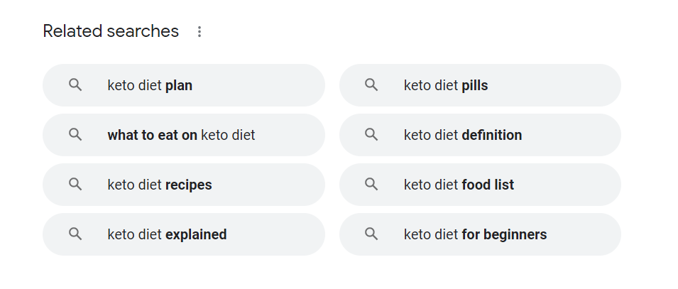Select 'what to eat on keto diet' suggestion
Image resolution: width=678 pixels, height=289 pixels.
(x=184, y=135)
